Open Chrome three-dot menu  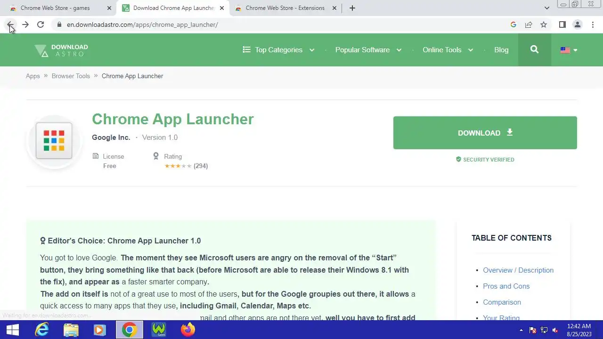click(593, 24)
